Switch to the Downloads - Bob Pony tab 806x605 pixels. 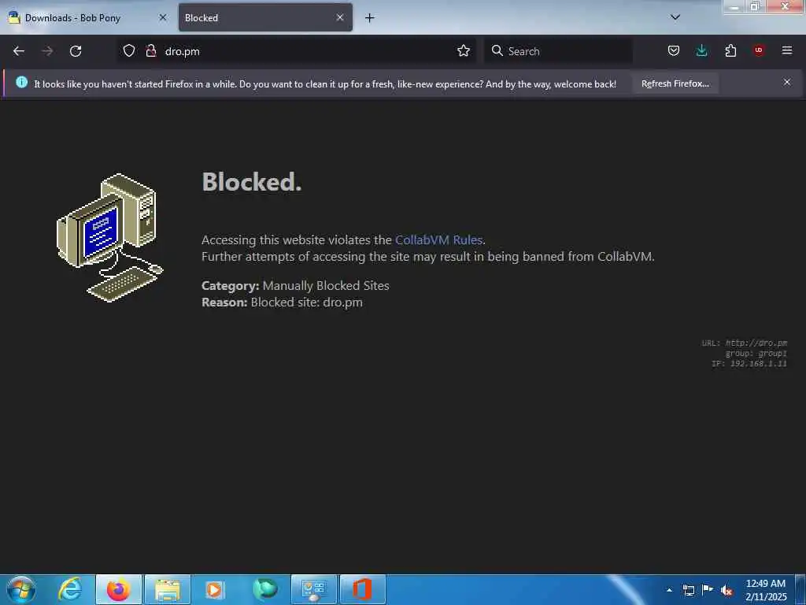click(x=88, y=18)
